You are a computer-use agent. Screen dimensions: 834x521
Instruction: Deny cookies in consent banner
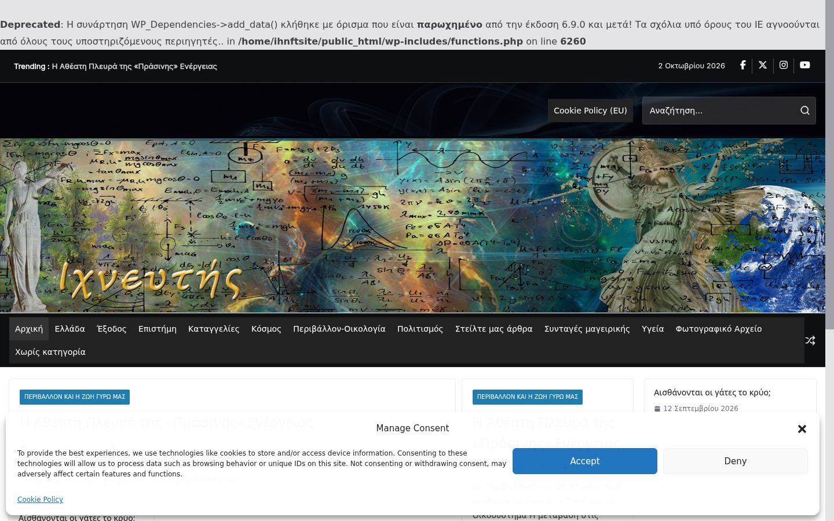click(x=736, y=461)
